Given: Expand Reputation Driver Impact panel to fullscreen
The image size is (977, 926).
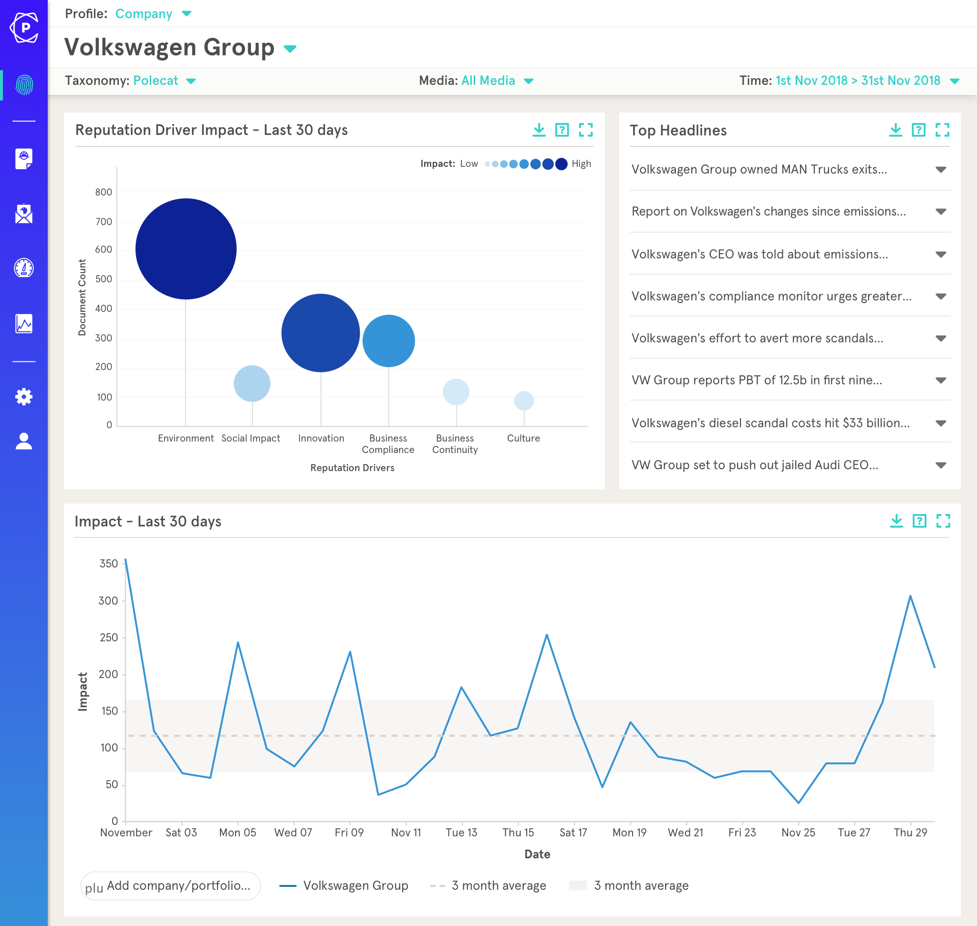Looking at the screenshot, I should click(586, 130).
